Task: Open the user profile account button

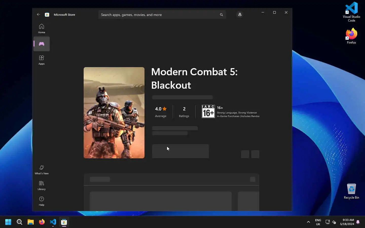Action: [x=240, y=15]
